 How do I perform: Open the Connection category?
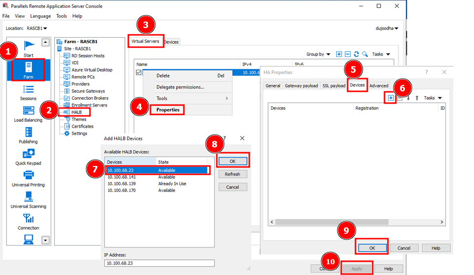tap(28, 222)
